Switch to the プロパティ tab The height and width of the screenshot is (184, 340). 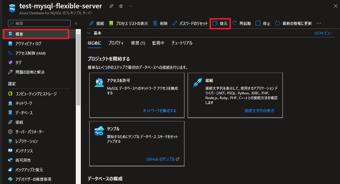pos(116,43)
